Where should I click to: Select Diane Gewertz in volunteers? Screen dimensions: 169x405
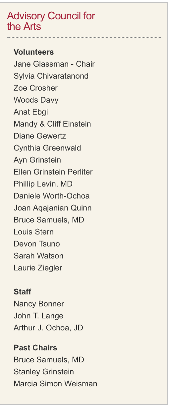point(40,136)
